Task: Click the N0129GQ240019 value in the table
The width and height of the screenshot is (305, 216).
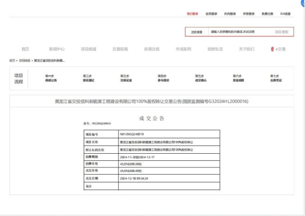Action: click(132, 134)
